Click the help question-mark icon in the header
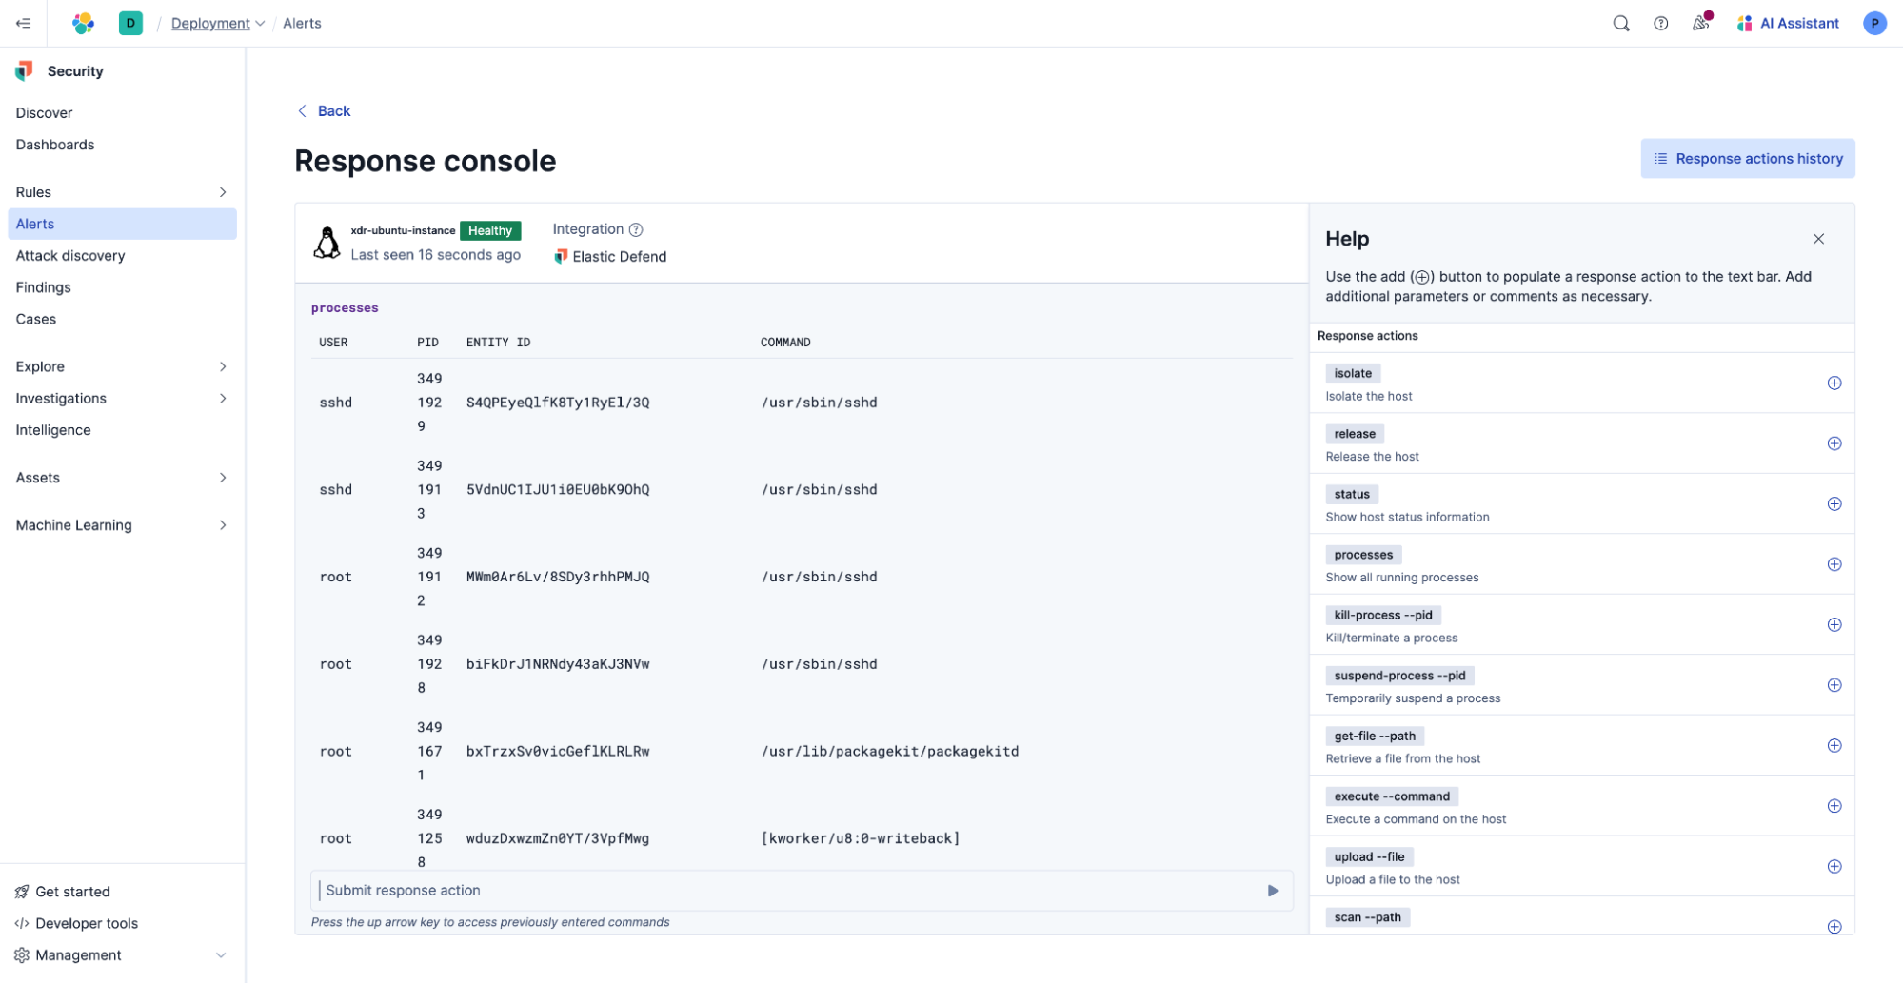The width and height of the screenshot is (1903, 983). pyautogui.click(x=1661, y=23)
